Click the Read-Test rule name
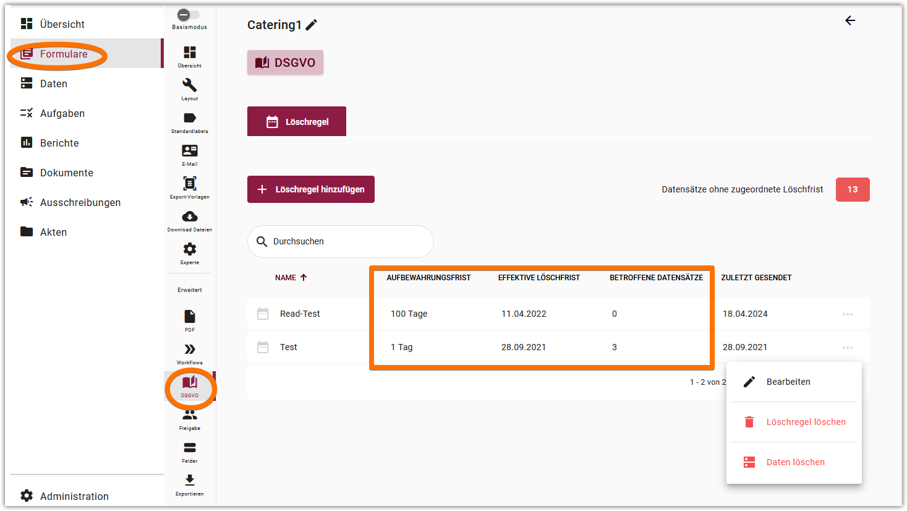This screenshot has height=511, width=907. click(300, 314)
